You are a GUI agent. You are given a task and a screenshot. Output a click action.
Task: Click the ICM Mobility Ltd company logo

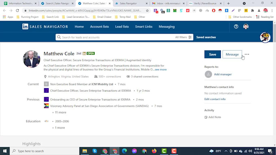[x=46, y=84]
